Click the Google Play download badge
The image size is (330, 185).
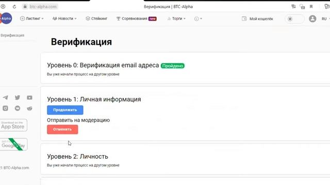(13, 144)
